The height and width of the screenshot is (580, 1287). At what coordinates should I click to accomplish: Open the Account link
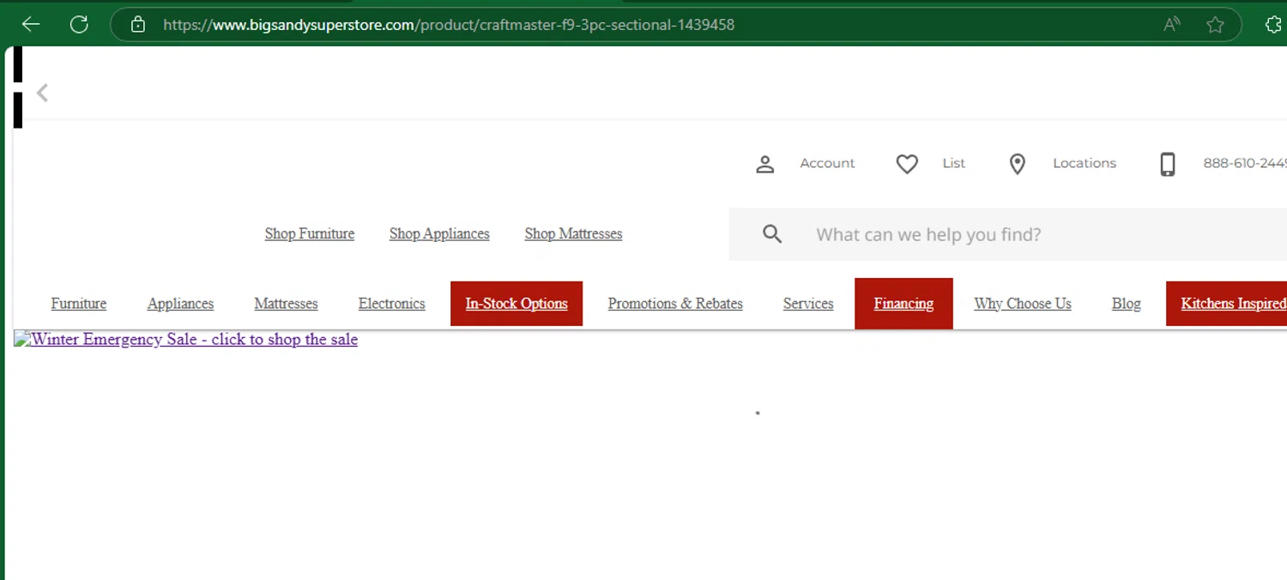[827, 163]
